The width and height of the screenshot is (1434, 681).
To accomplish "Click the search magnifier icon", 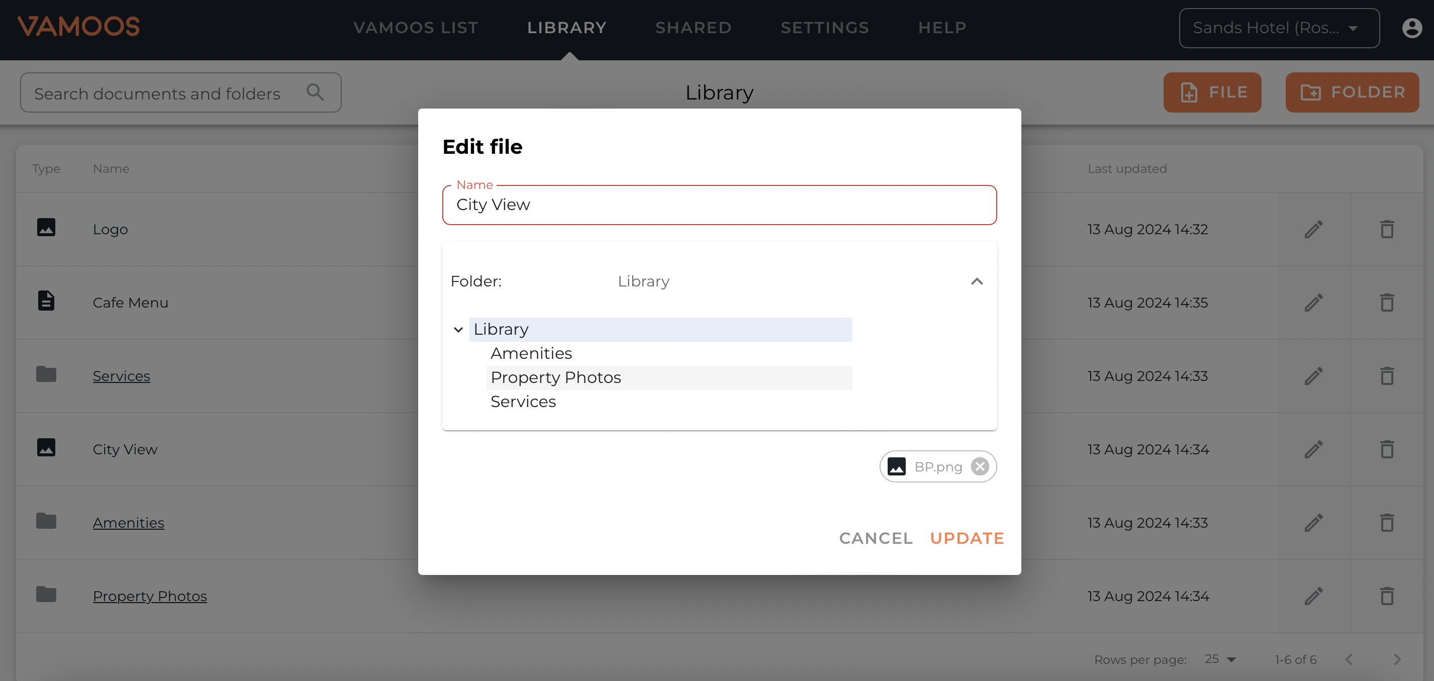I will (315, 92).
